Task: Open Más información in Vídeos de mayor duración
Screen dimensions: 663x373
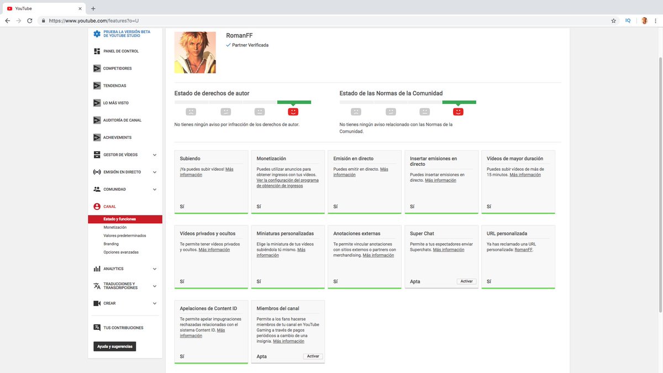Action: 525,175
